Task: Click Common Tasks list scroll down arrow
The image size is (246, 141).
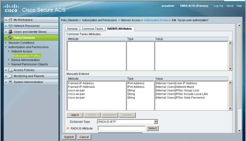Action: coord(230,69)
